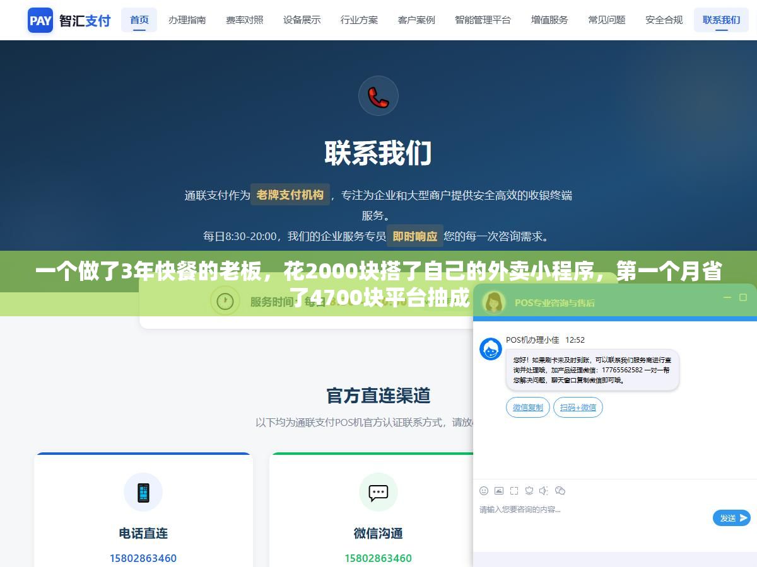Toggle the chat sound speaker icon

544,491
